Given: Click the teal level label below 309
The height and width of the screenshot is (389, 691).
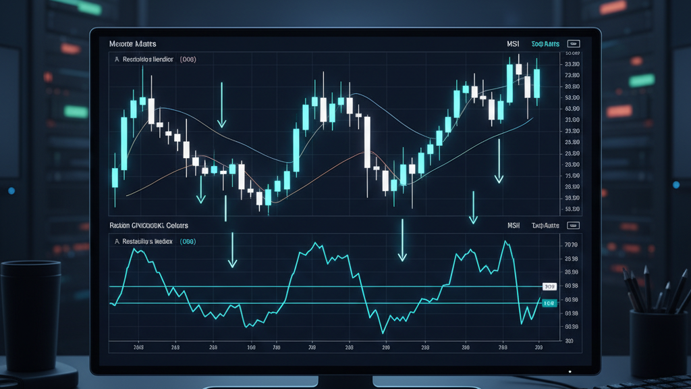Looking at the screenshot, I should pyautogui.click(x=549, y=303).
